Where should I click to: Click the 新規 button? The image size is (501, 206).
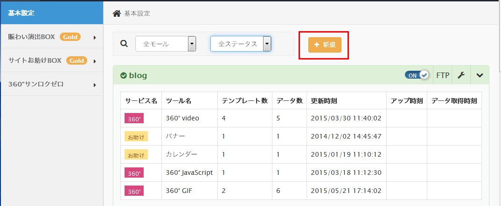325,45
